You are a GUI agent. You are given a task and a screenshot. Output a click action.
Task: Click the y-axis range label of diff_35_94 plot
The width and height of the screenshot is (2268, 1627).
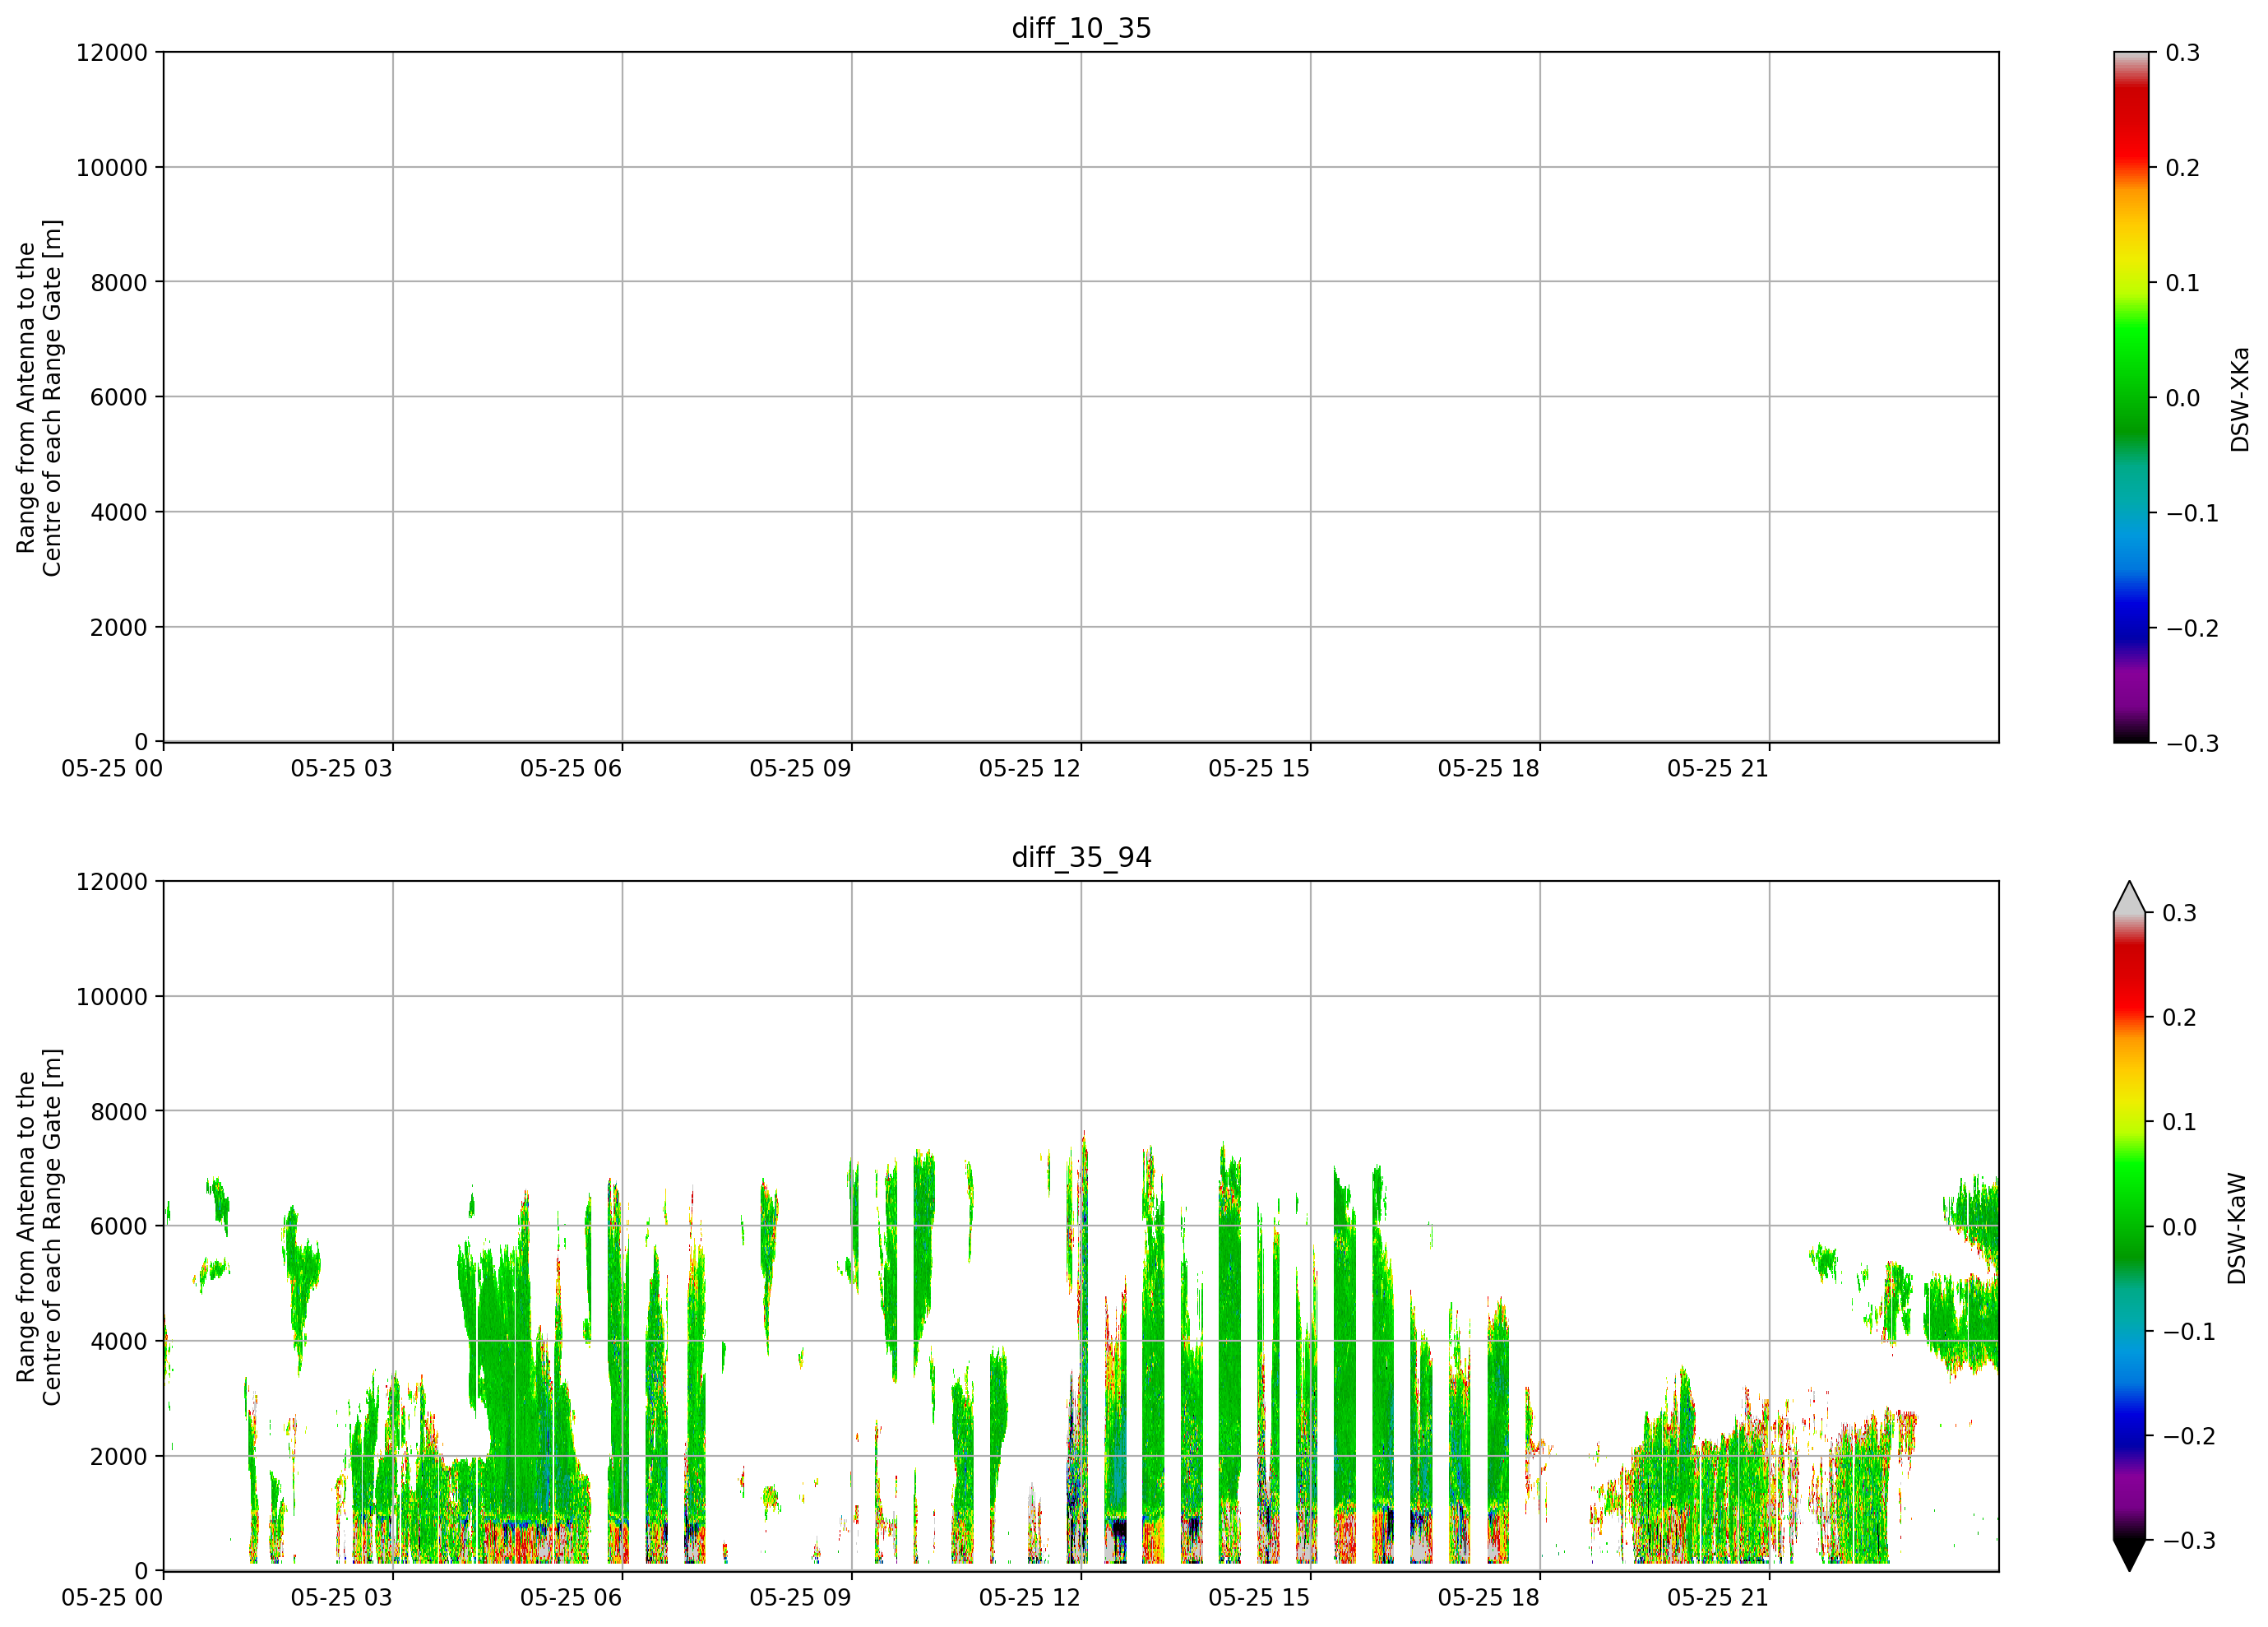click(x=39, y=1226)
